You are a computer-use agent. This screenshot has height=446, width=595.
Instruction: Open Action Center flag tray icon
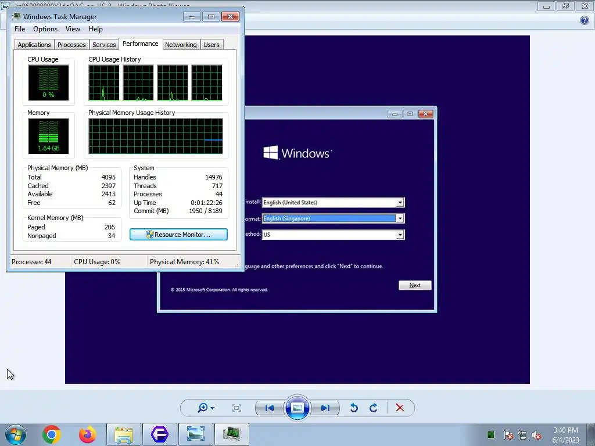(x=508, y=435)
